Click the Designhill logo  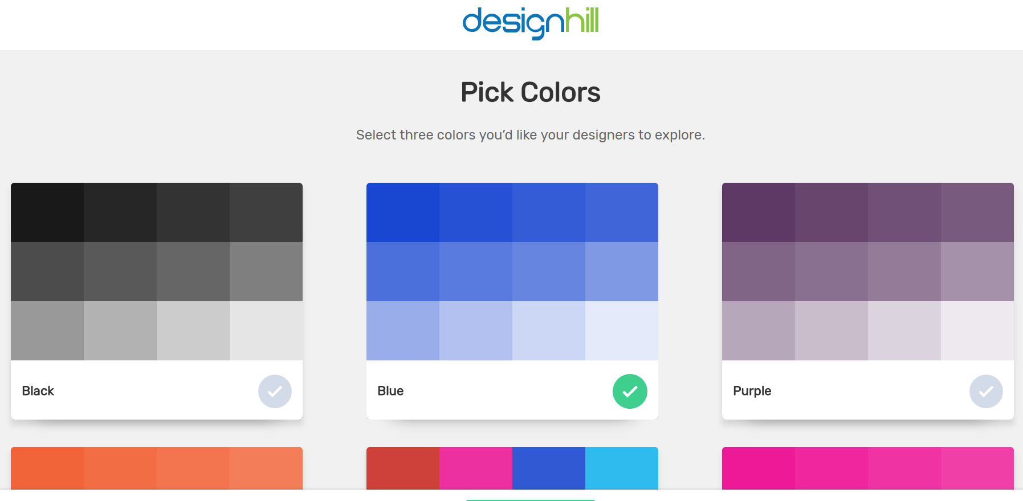(530, 23)
